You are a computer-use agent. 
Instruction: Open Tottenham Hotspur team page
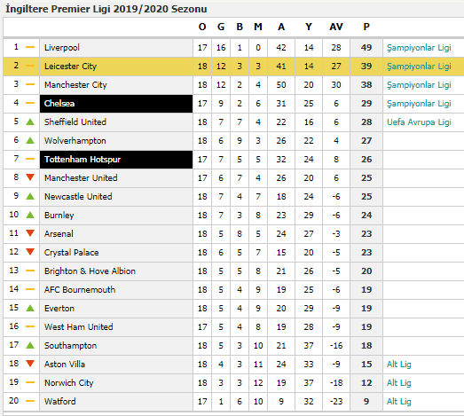click(x=83, y=159)
